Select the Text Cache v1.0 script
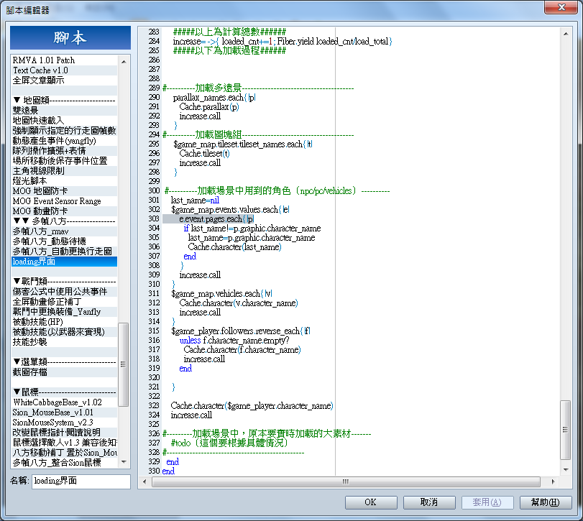The height and width of the screenshot is (521, 583). 64,70
